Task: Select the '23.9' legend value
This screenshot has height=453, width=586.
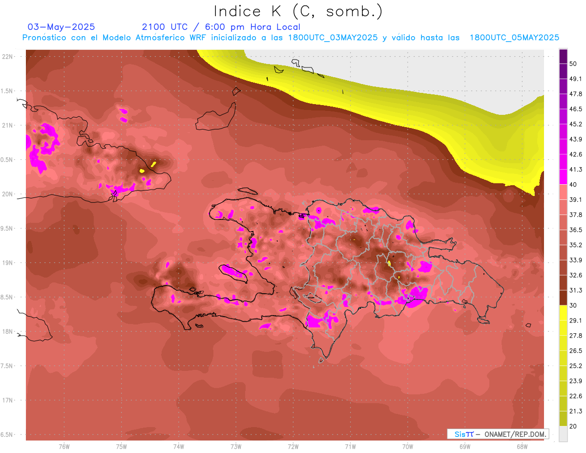Action: click(x=575, y=381)
